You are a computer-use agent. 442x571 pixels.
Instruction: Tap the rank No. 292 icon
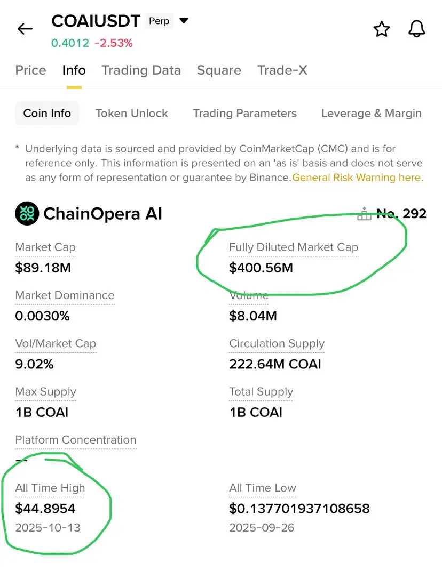tap(365, 214)
